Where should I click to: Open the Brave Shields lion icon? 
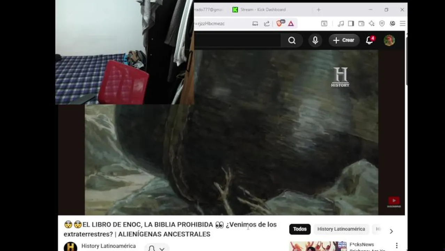(x=280, y=23)
